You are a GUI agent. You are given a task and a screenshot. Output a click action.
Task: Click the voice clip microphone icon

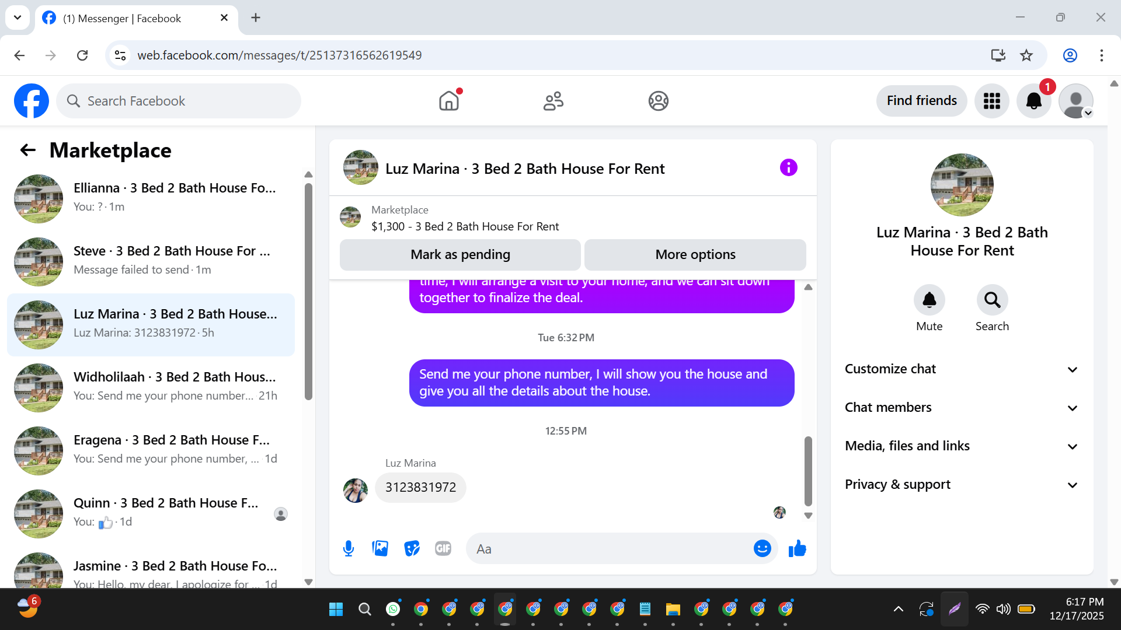349,548
